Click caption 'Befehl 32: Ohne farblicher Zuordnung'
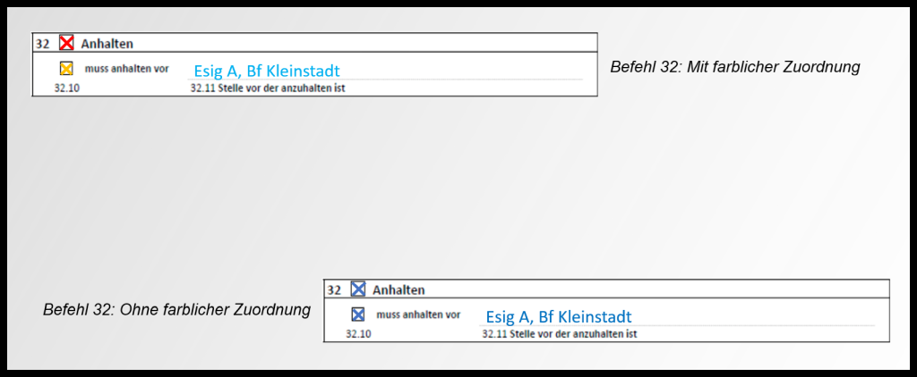Screen dimensions: 917x377 click(x=176, y=310)
